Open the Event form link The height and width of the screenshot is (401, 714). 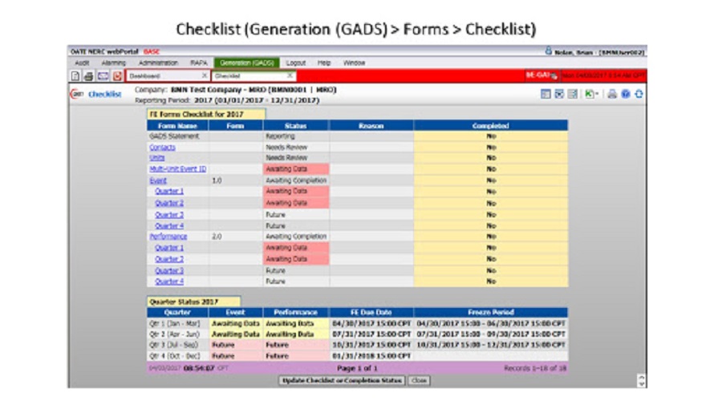click(158, 180)
